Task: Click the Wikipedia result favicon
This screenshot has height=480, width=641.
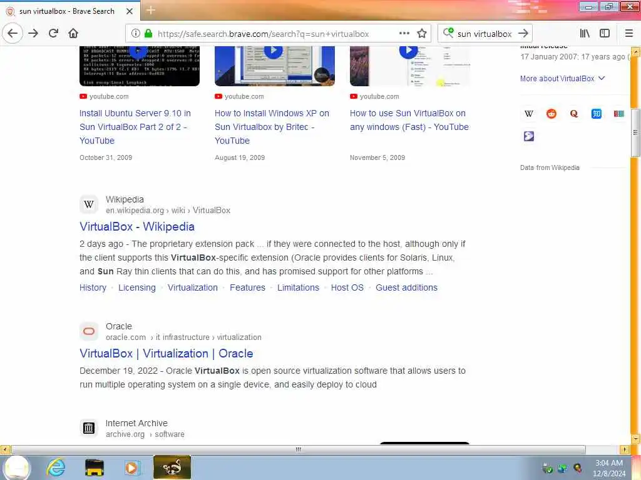Action: (x=89, y=204)
